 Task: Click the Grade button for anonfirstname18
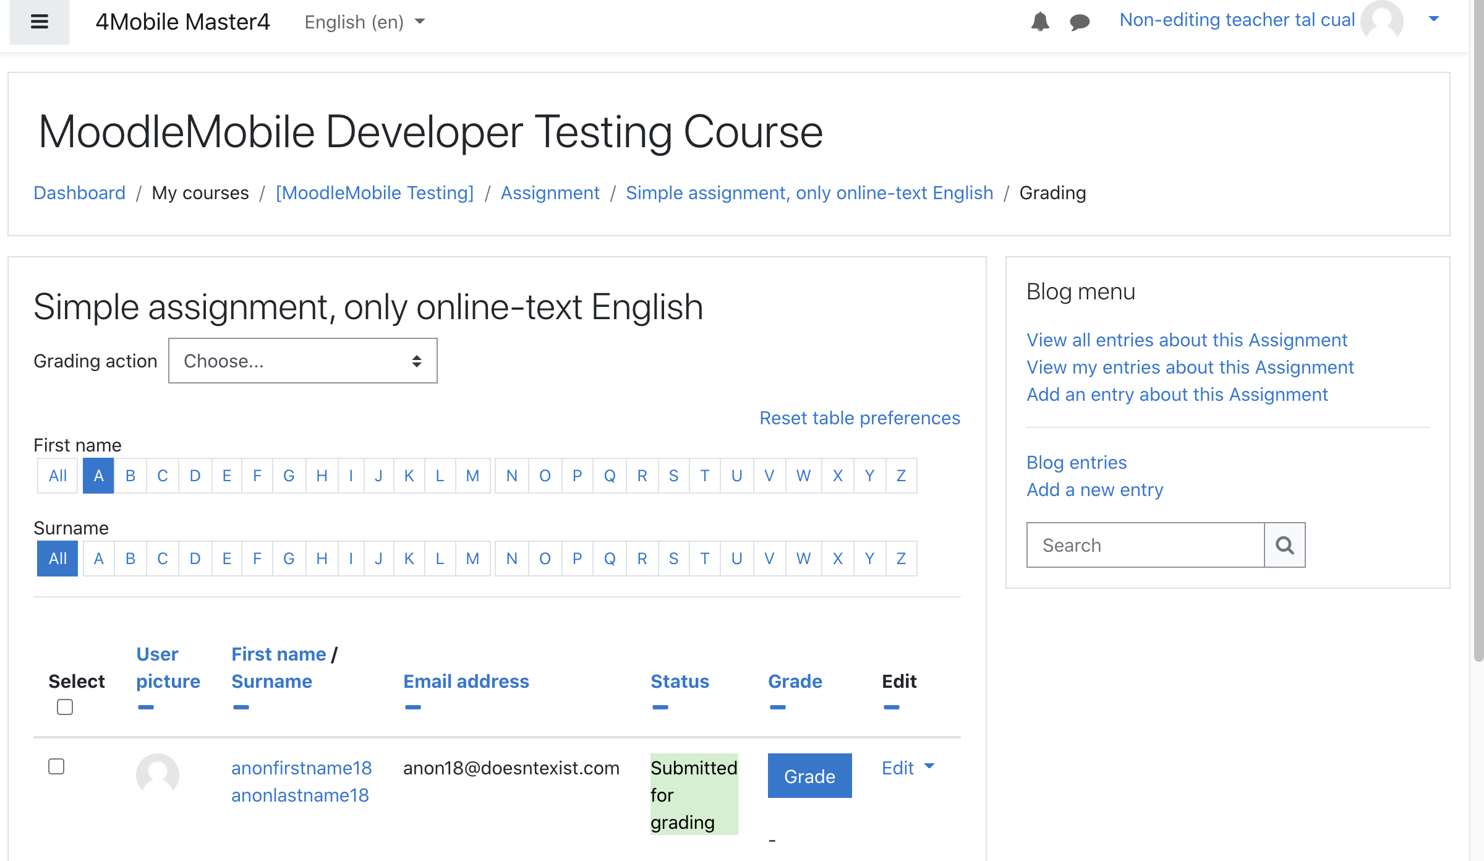(810, 776)
